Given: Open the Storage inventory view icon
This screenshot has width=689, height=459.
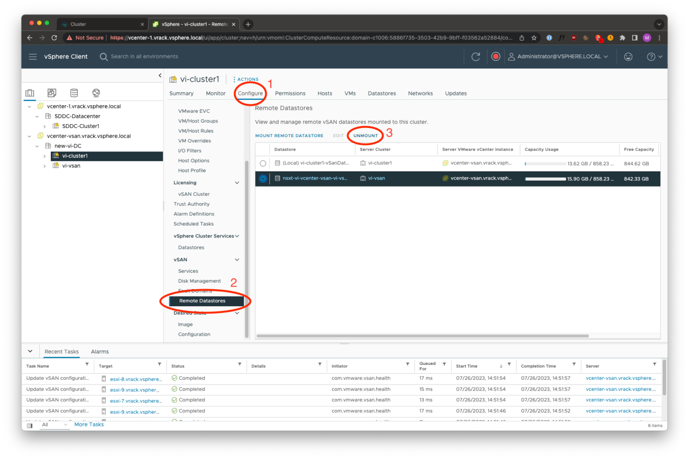Looking at the screenshot, I should point(74,92).
